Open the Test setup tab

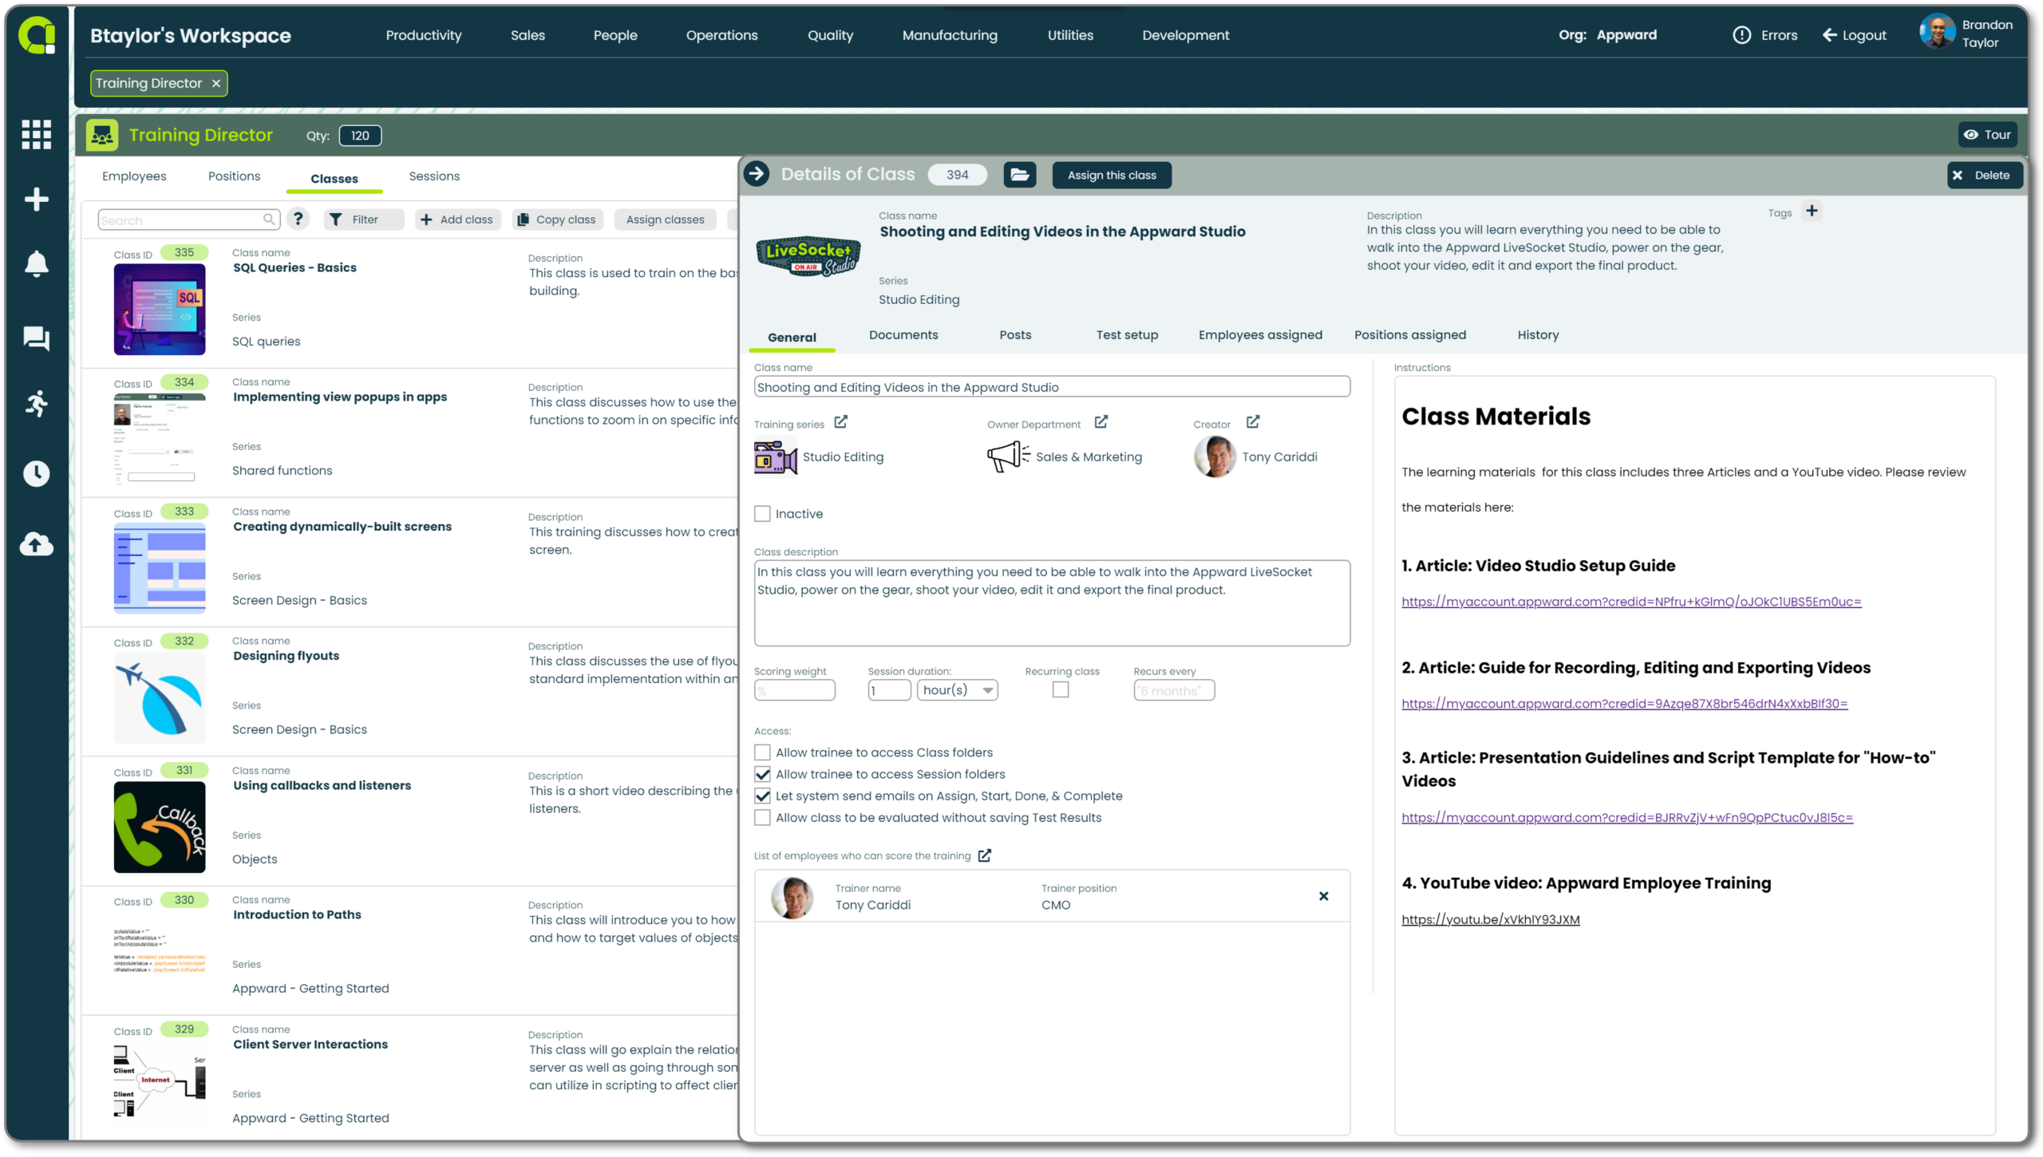(1127, 334)
